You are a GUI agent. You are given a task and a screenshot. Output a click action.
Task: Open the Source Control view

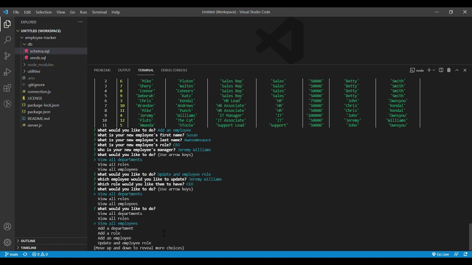pyautogui.click(x=7, y=56)
